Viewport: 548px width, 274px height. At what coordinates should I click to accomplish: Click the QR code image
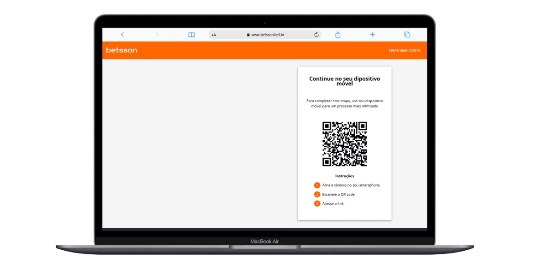(x=345, y=144)
